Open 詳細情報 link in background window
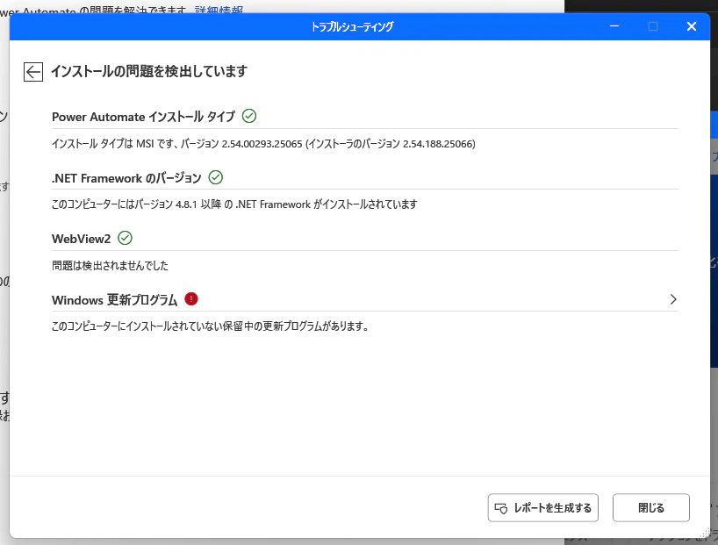 point(219,9)
